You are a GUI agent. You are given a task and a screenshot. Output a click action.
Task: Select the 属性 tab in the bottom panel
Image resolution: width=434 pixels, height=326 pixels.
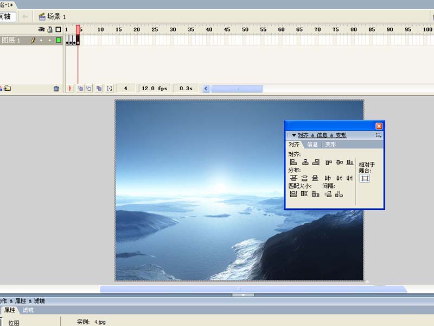point(10,310)
